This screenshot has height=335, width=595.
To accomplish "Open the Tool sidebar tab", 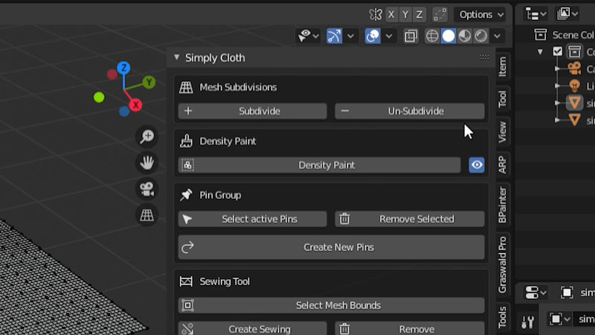I will coord(503,99).
